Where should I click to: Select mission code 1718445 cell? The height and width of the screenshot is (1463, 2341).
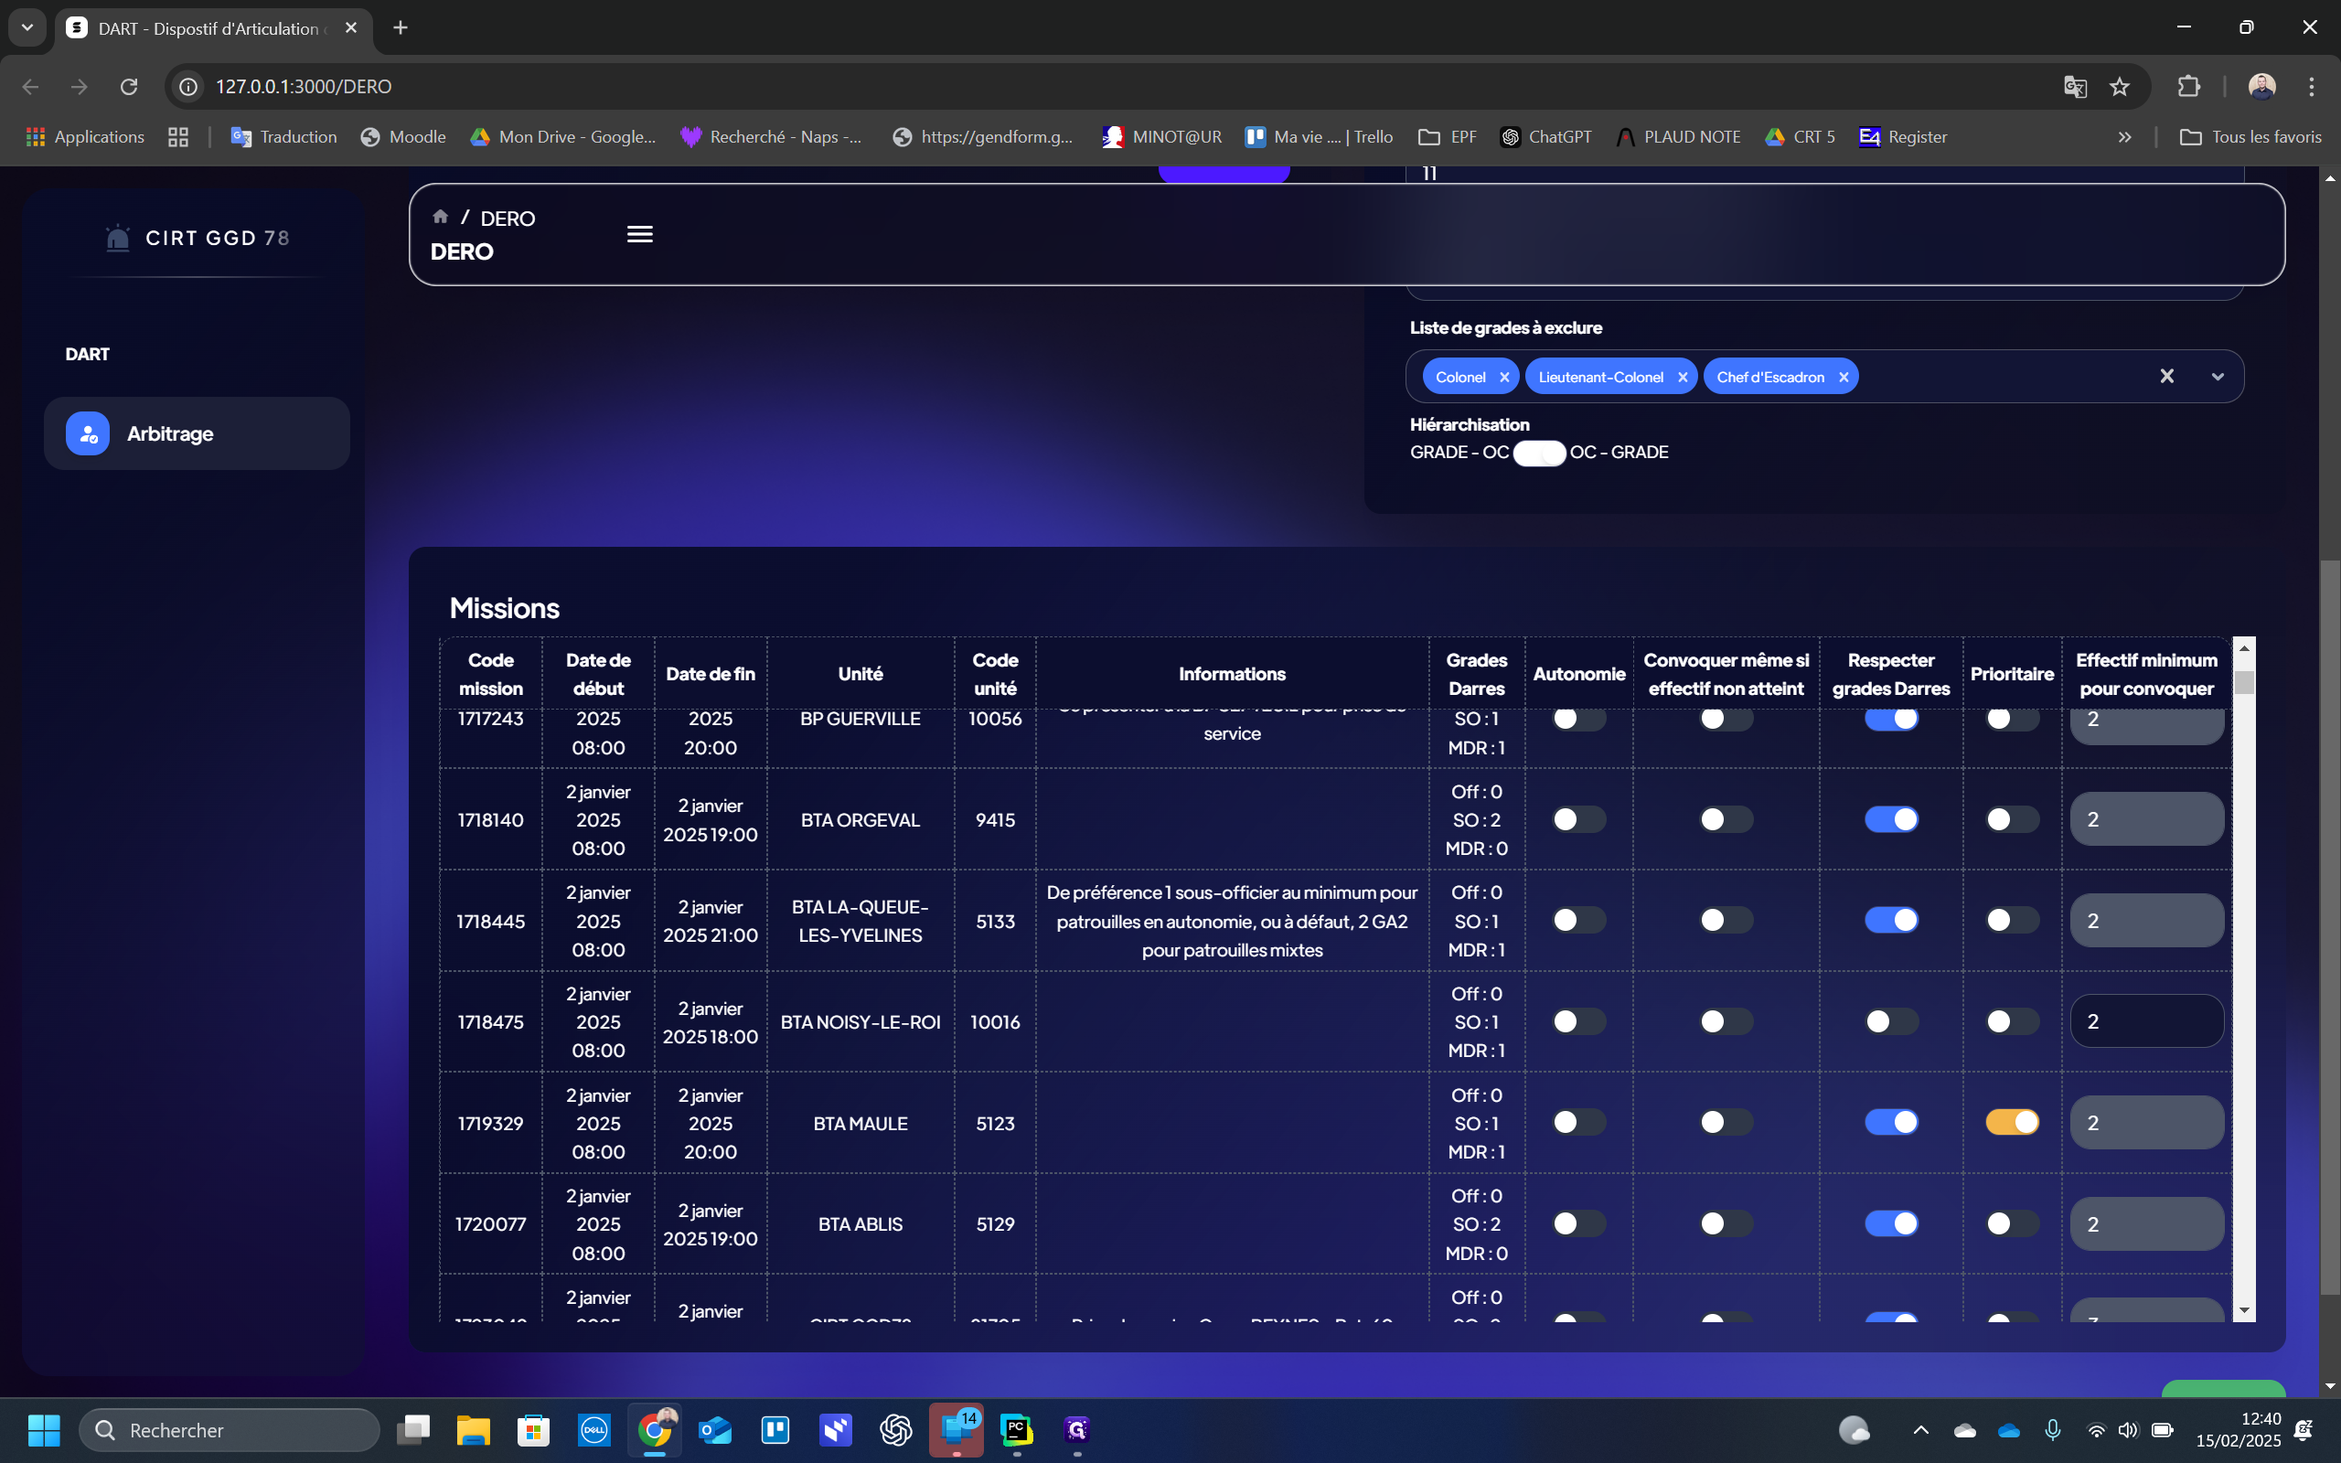[490, 921]
